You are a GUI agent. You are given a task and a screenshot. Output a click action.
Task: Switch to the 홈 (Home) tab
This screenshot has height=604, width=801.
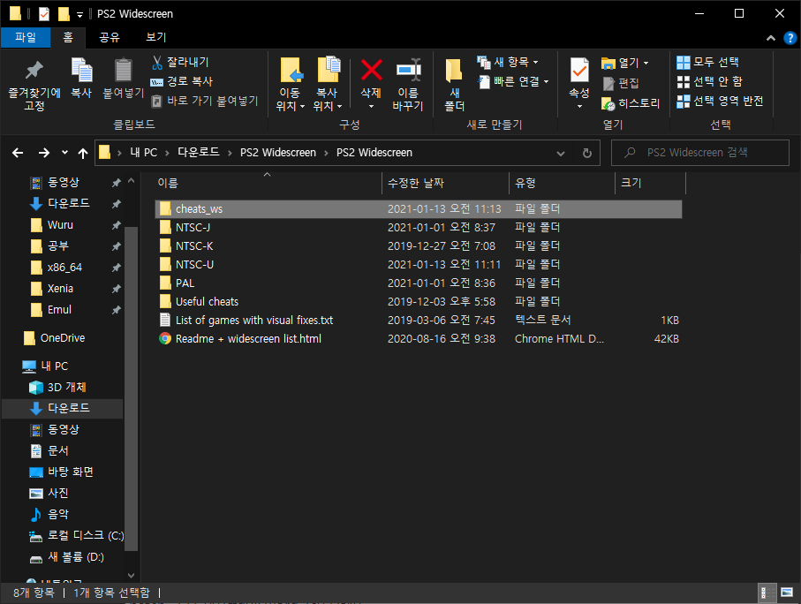[x=68, y=37]
